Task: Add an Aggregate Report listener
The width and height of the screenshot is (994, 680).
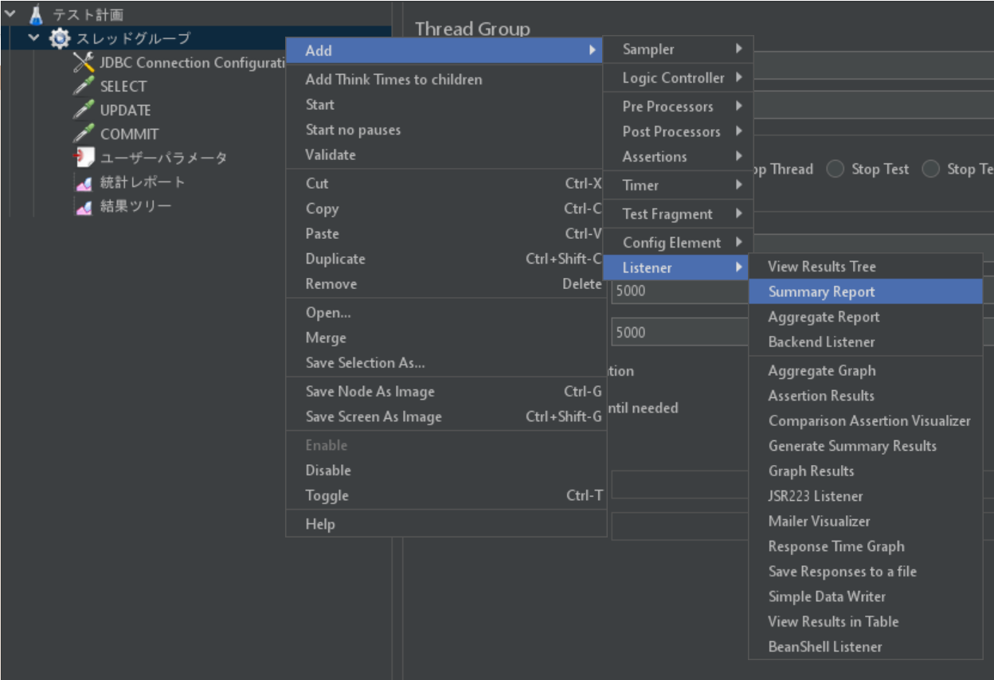Action: [865, 317]
